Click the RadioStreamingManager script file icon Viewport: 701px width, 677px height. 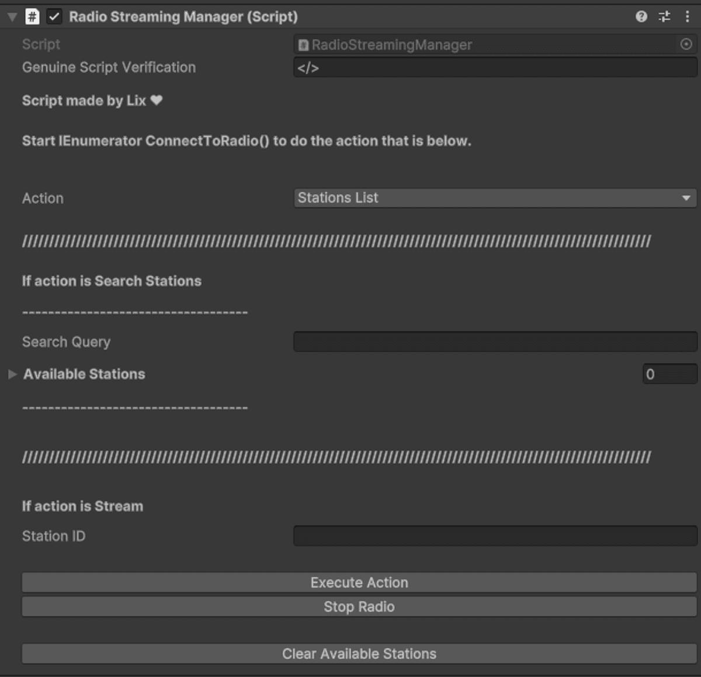(x=303, y=45)
